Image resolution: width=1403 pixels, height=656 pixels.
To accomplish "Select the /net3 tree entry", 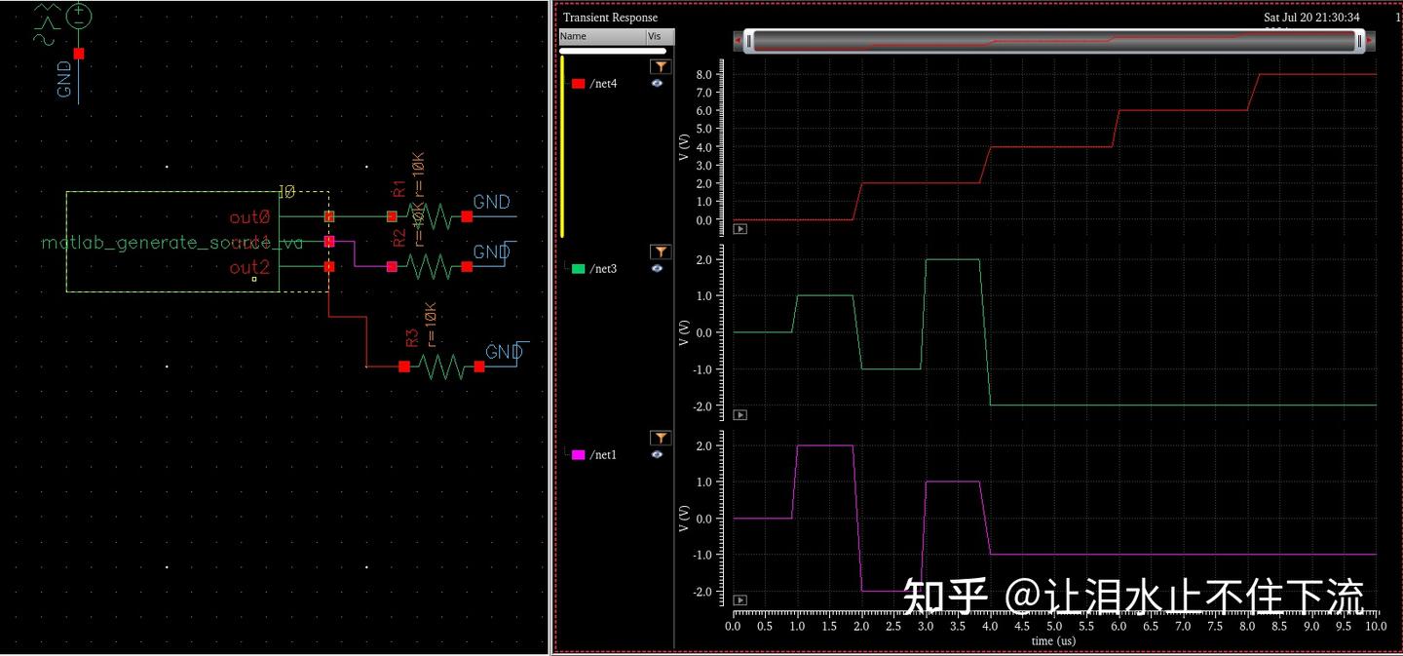I will (x=604, y=268).
